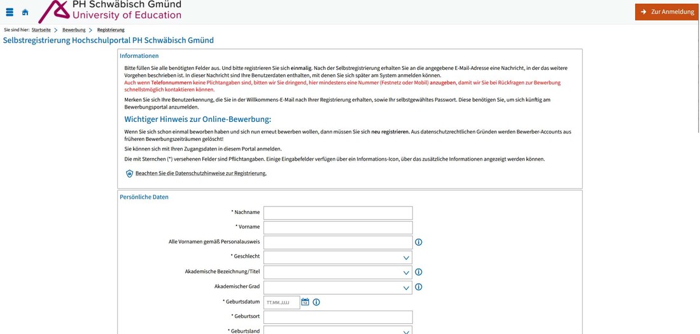The width and height of the screenshot is (700, 334).
Task: Show info for Akademischer Grad
Action: click(418, 287)
